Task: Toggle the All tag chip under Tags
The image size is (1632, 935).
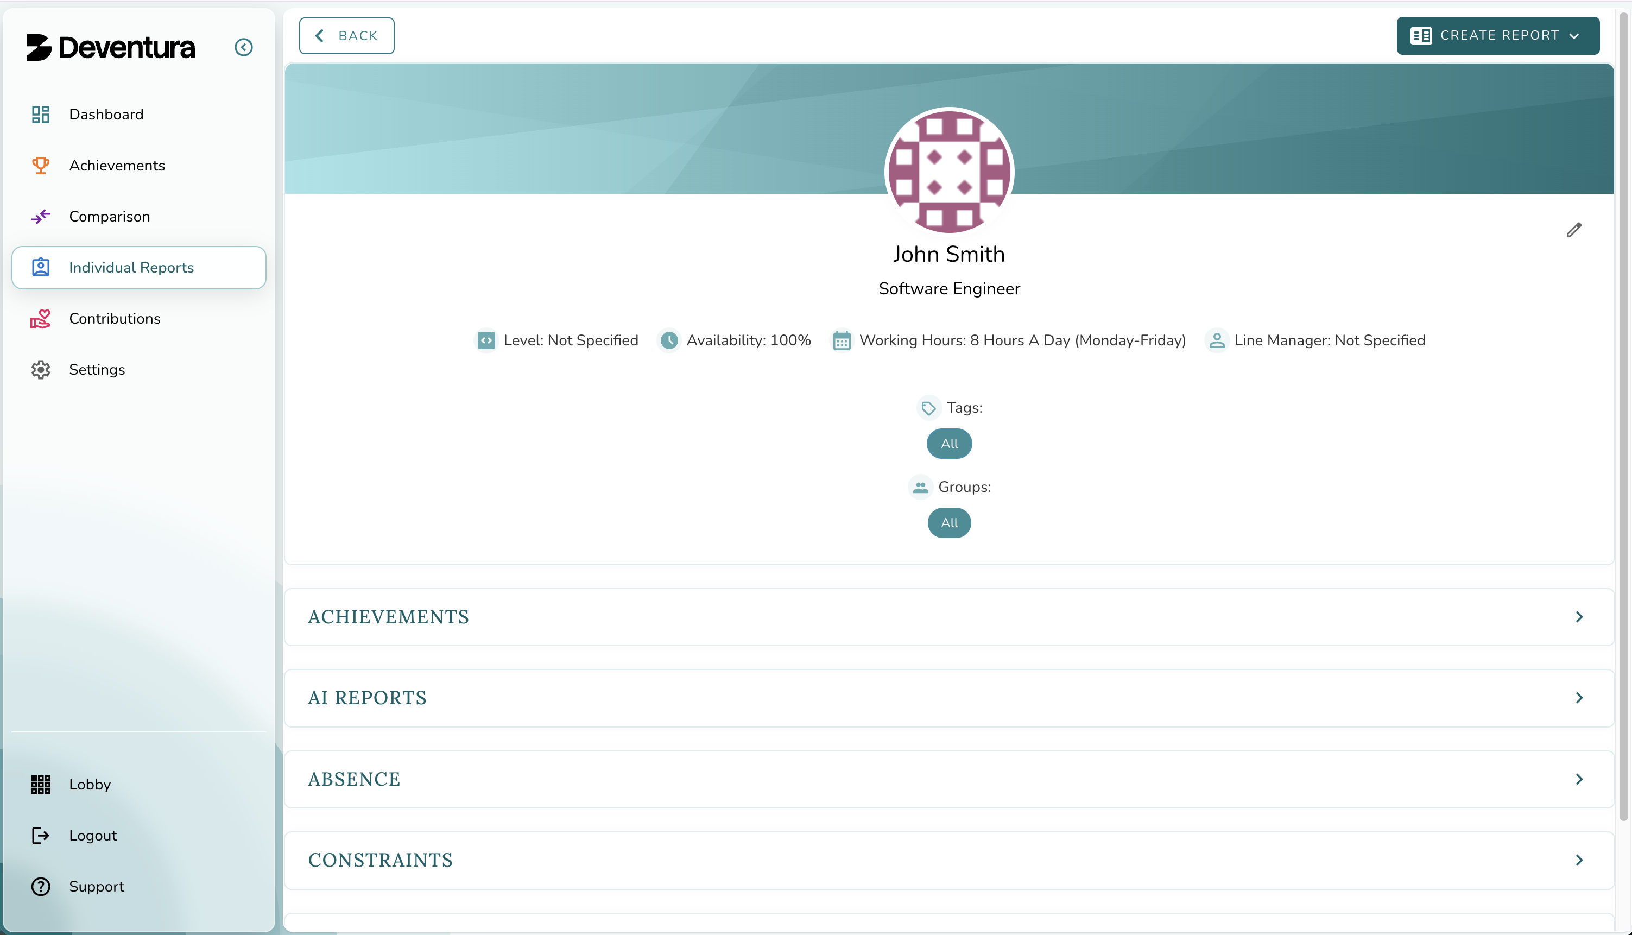Action: click(949, 443)
